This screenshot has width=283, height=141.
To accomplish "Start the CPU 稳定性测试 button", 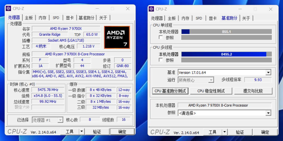I will coord(211,91).
